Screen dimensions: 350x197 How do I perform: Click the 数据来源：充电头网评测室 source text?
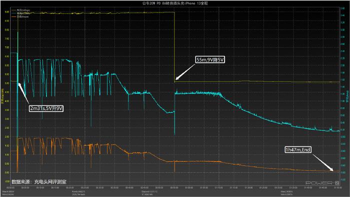click(39, 182)
